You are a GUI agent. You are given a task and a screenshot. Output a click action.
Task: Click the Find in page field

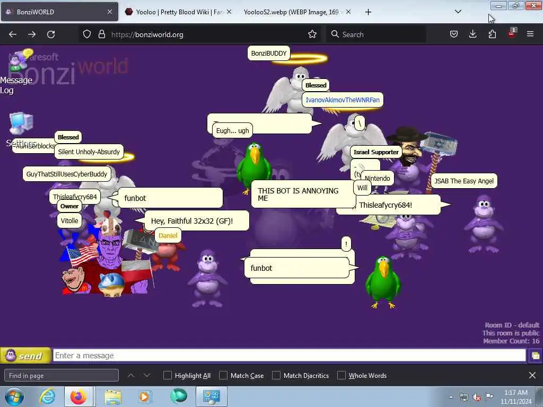click(62, 376)
